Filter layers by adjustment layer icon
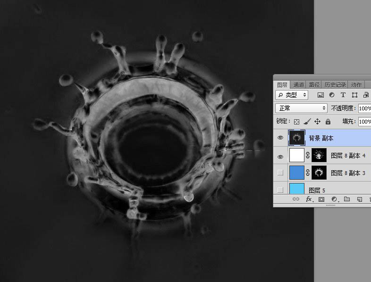Screen dimensions: 371x282 point(332,95)
